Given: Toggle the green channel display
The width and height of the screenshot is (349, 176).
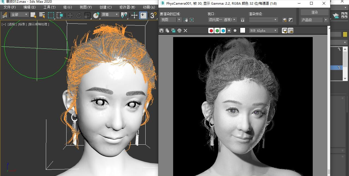Looking at the screenshot, I should point(217,31).
